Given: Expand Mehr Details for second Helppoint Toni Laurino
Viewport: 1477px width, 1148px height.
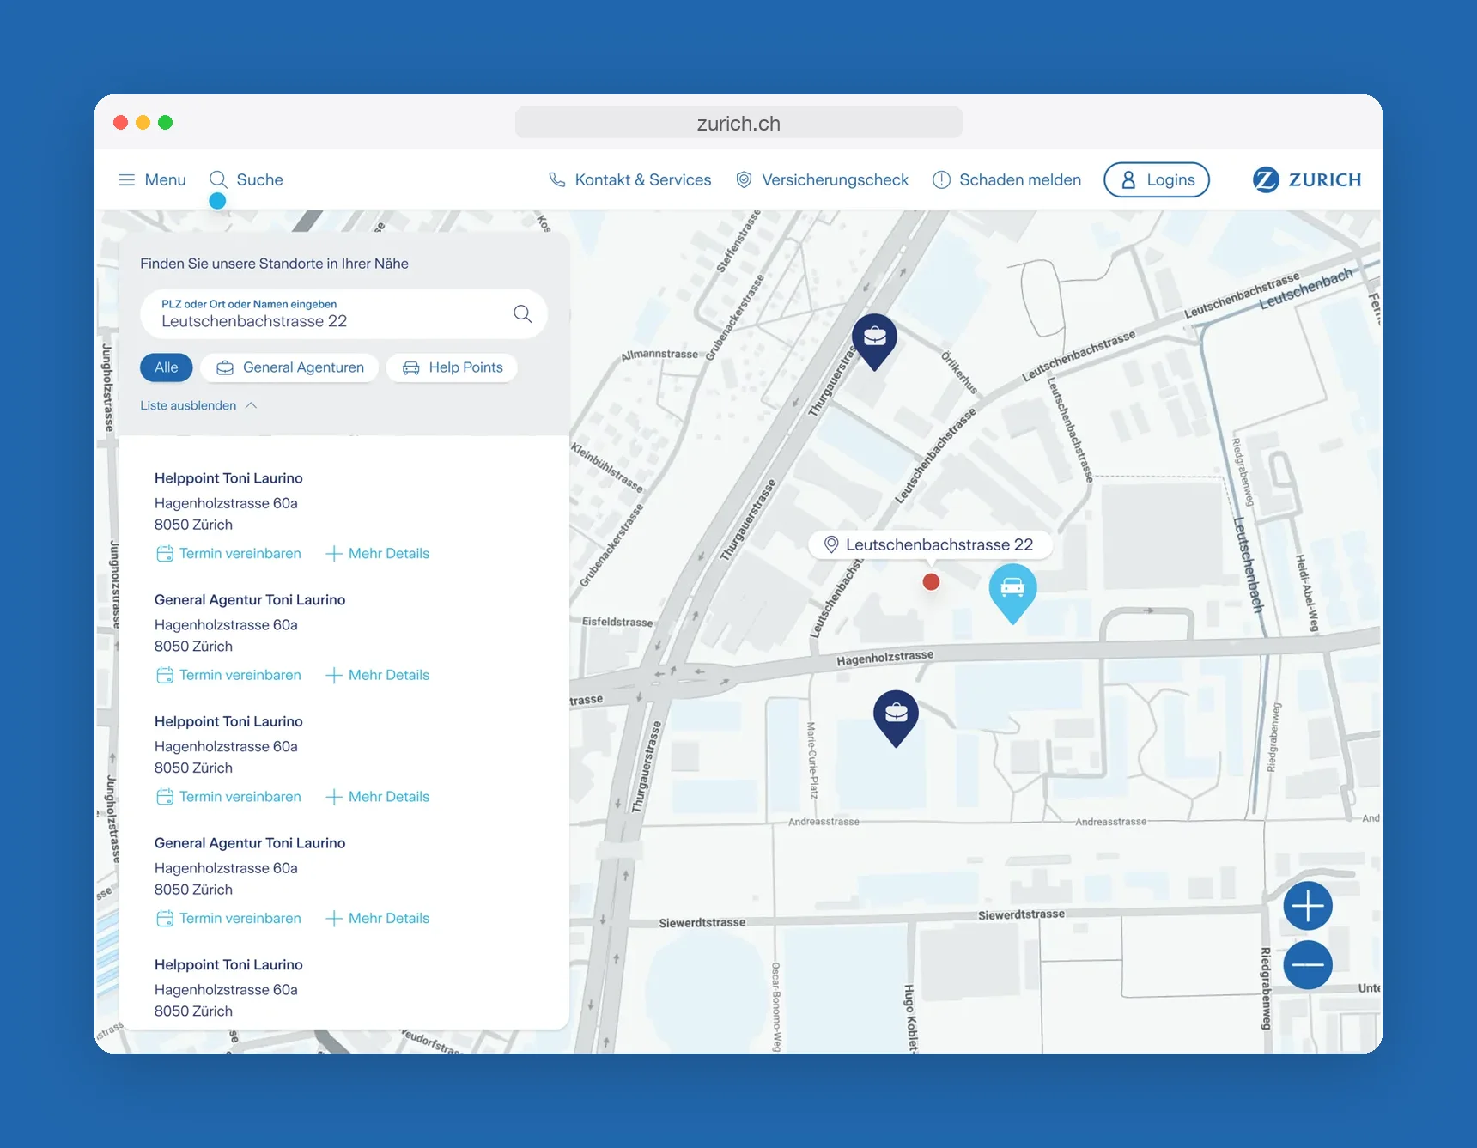Looking at the screenshot, I should (x=378, y=797).
